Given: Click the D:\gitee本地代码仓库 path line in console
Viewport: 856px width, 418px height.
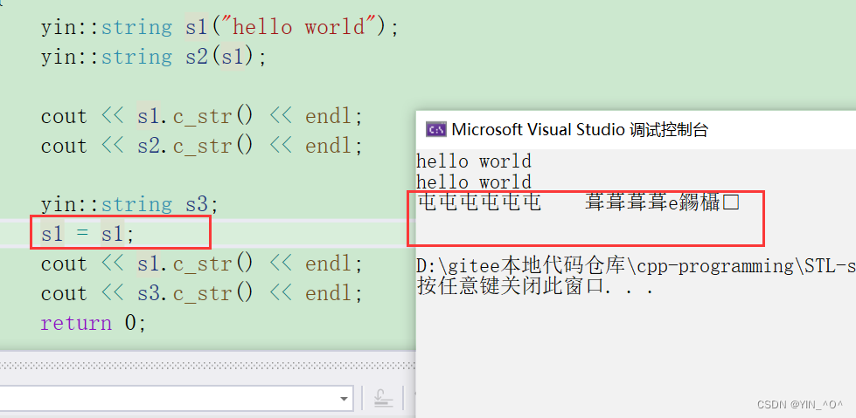Looking at the screenshot, I should click(636, 266).
